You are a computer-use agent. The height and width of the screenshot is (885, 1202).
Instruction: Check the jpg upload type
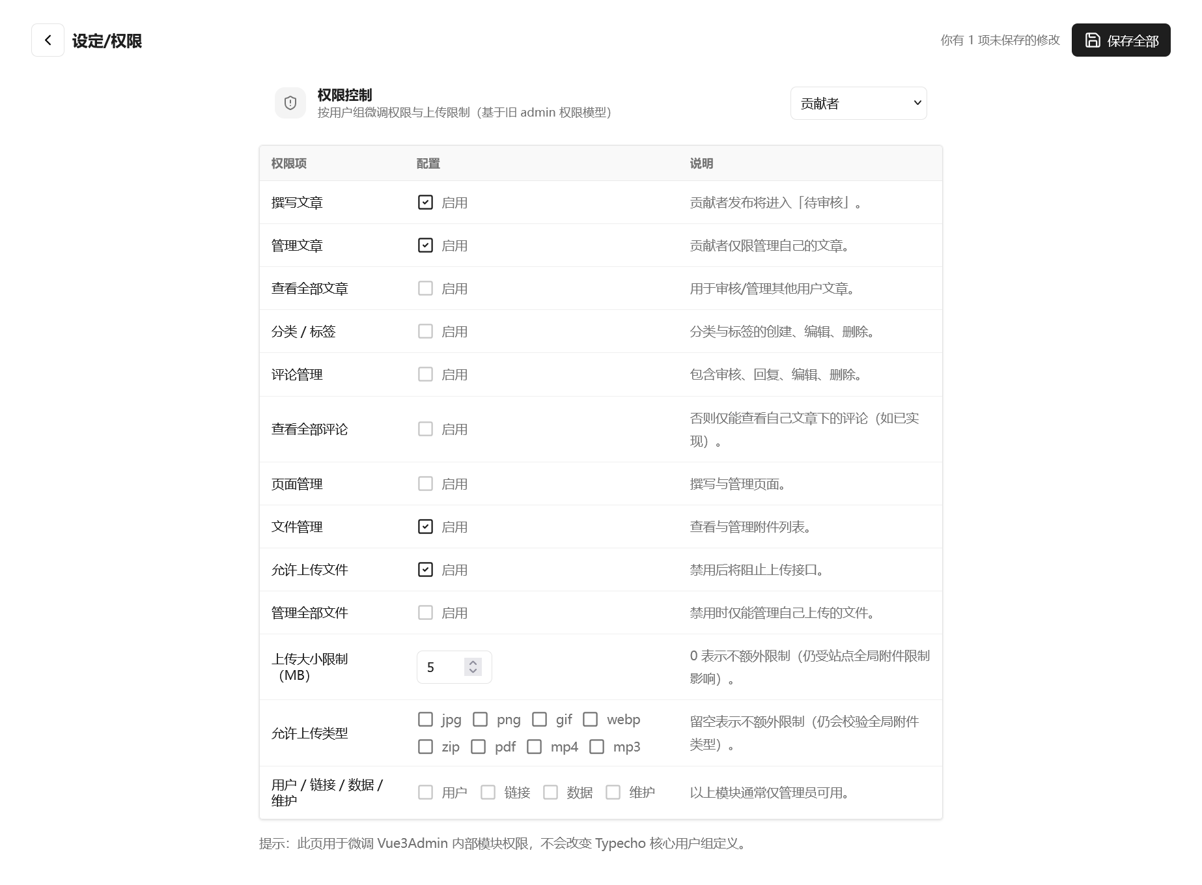425,720
